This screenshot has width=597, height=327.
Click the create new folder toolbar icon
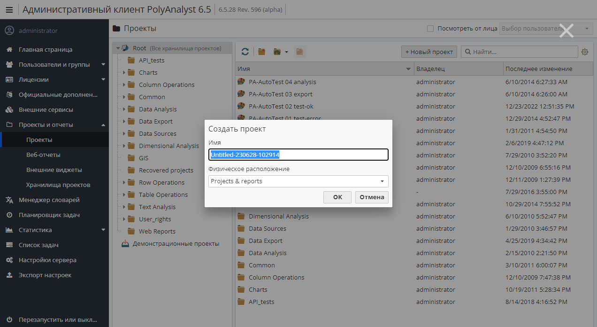click(x=262, y=52)
